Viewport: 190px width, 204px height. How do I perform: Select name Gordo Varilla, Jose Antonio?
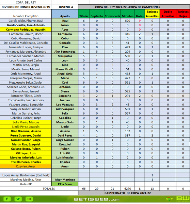coord(26,25)
